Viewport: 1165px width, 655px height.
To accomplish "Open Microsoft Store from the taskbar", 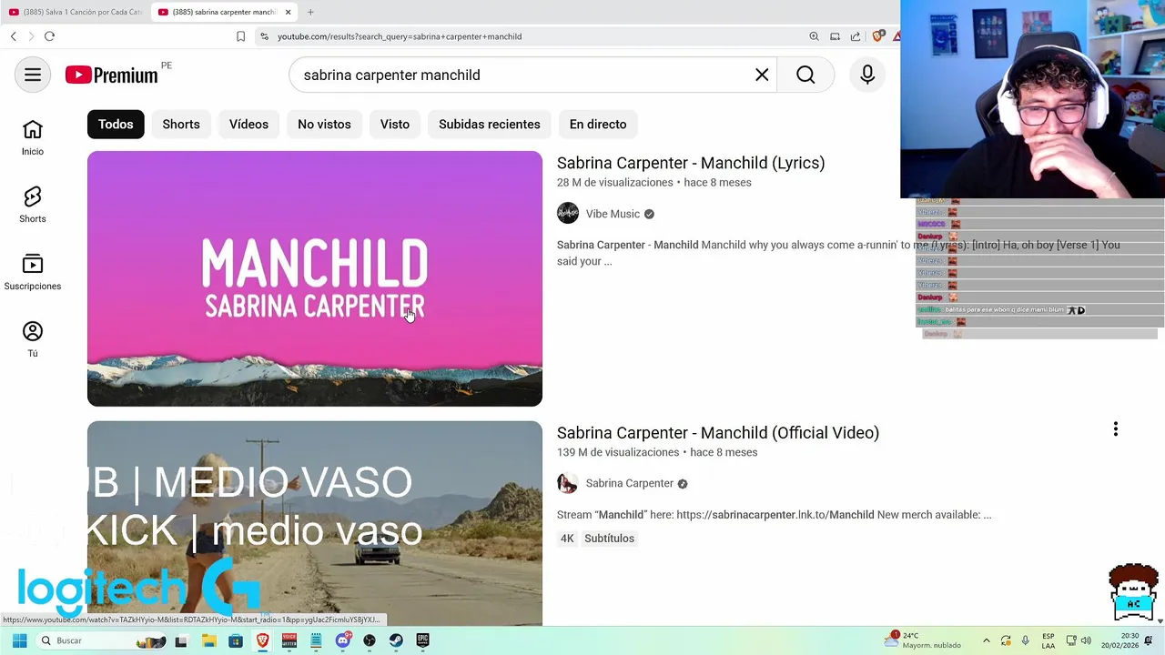I will tap(236, 640).
